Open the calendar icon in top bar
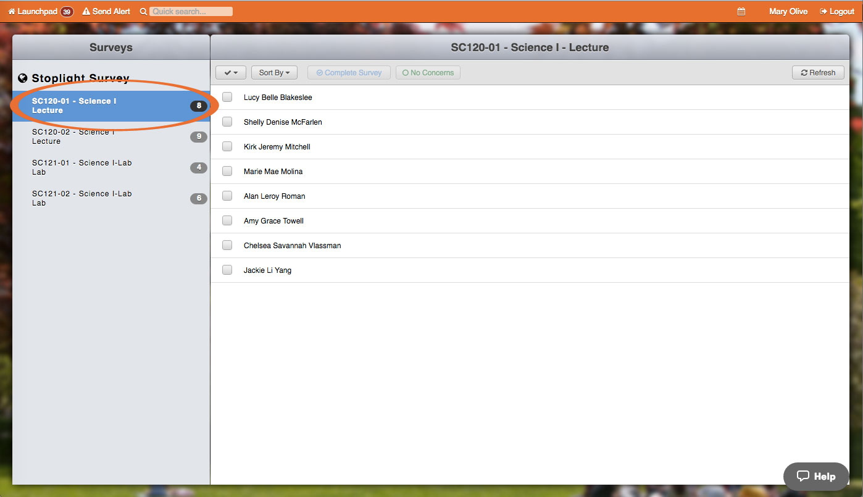863x497 pixels. point(741,12)
